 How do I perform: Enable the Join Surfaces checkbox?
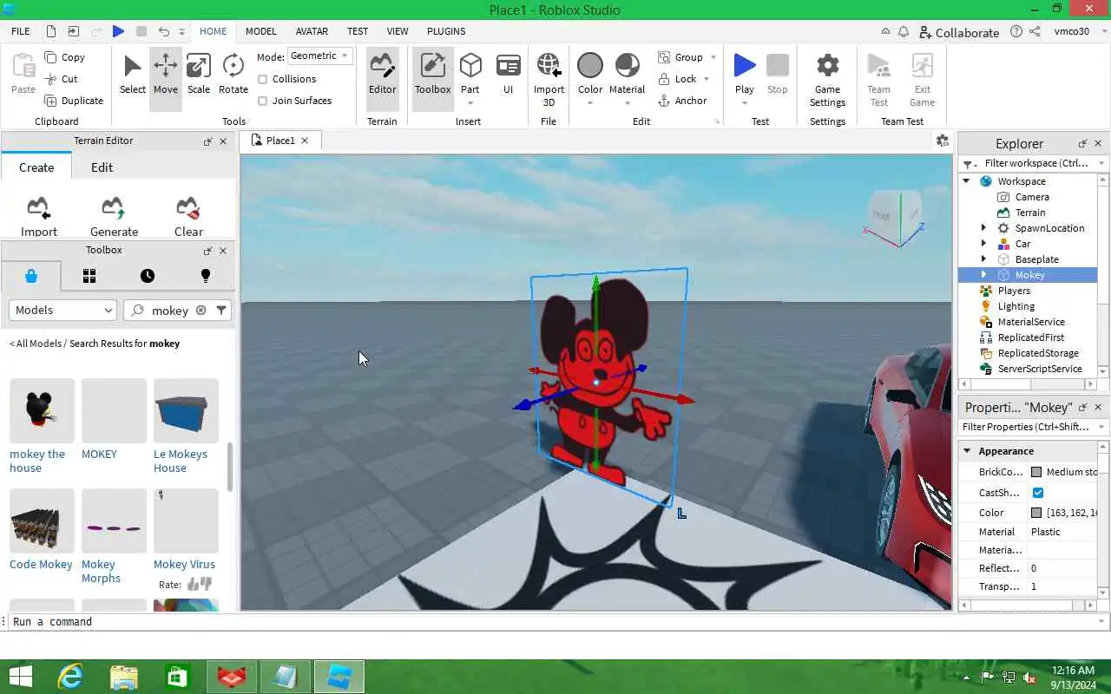click(262, 101)
